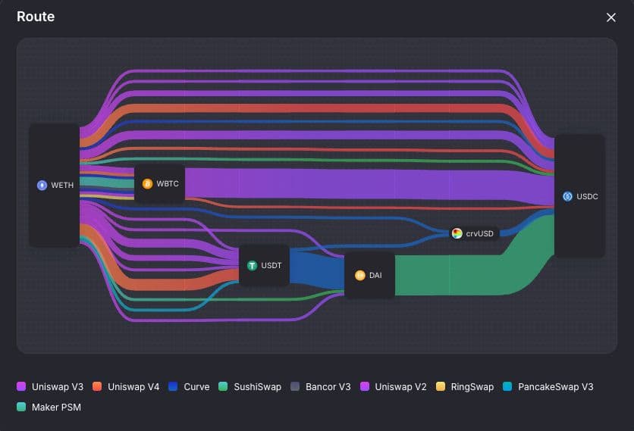Click the Uniswap V3 legend color swatch
This screenshot has height=431, width=634.
[21, 386]
